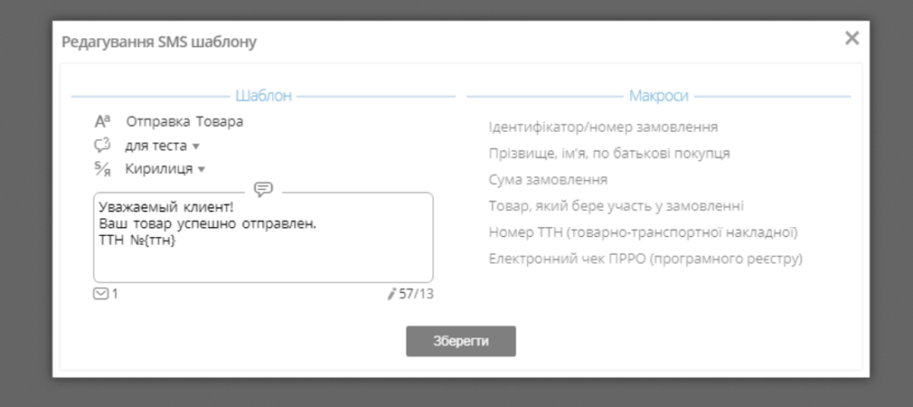Click inside the SMS message text area
Viewport: 913px width, 407px height.
(x=263, y=237)
